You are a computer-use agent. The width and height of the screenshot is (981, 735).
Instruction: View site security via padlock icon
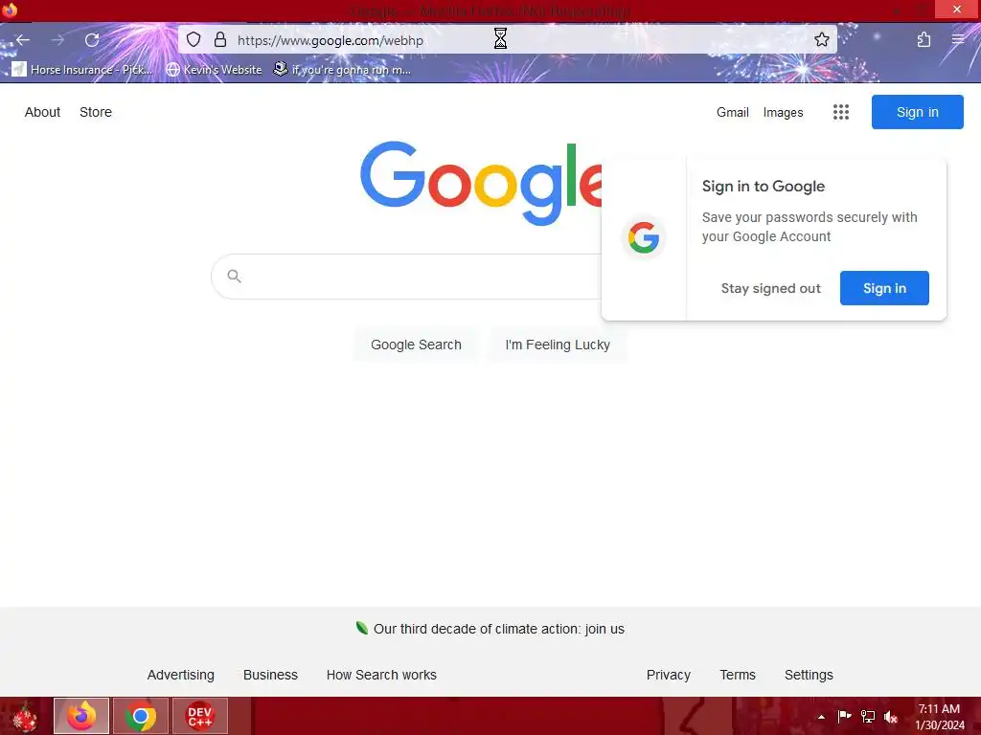[x=220, y=40]
